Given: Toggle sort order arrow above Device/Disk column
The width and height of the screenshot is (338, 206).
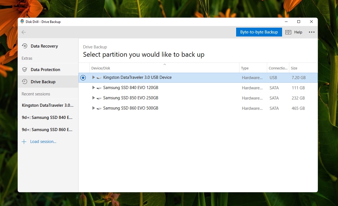Looking at the screenshot, I should (x=165, y=64).
